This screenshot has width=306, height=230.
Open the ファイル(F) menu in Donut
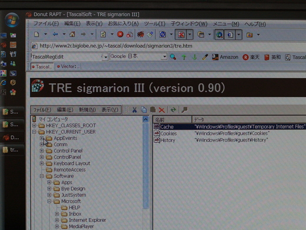point(46,24)
